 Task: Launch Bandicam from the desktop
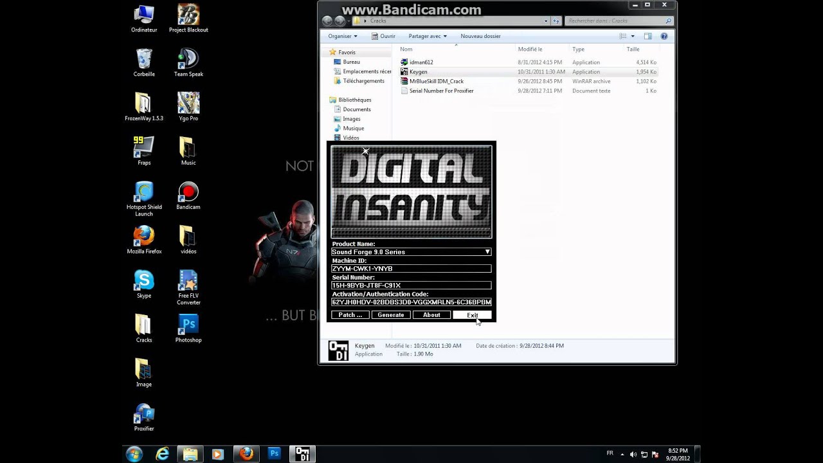(188, 196)
